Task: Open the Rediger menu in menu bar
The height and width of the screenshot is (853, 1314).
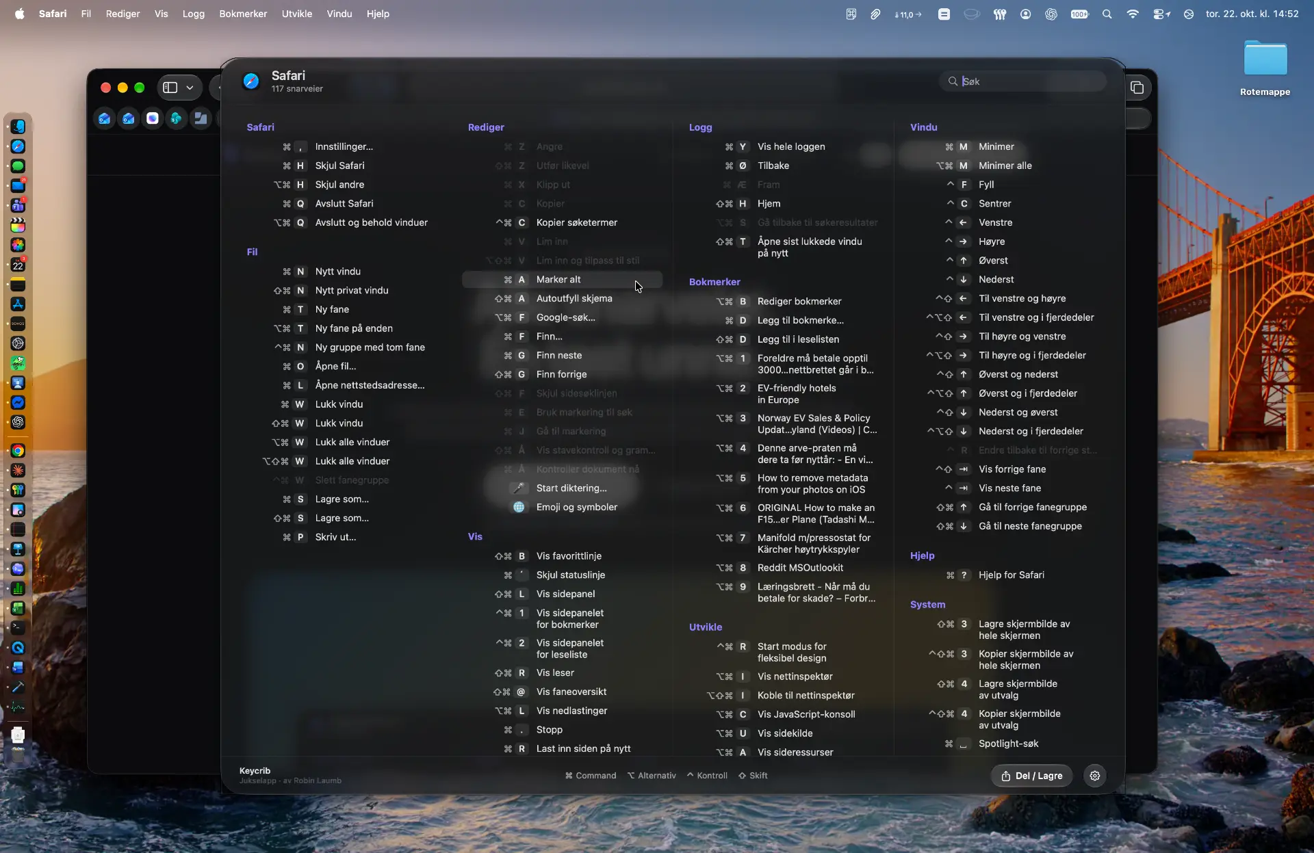Action: 123,14
